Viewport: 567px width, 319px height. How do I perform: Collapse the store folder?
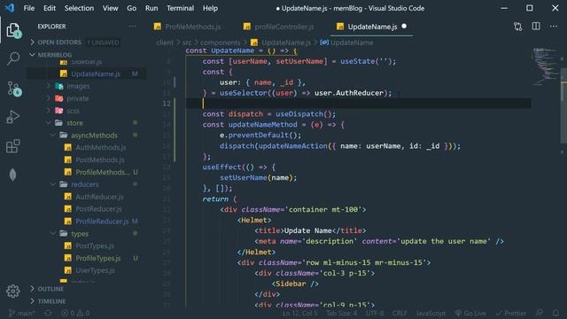74,123
